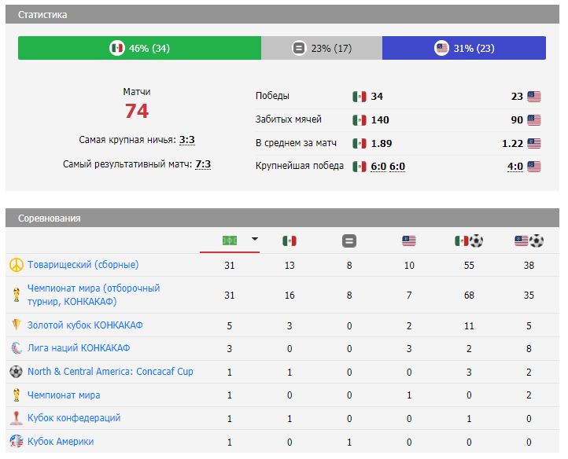Open Товарищеский (сборные) competition link

tap(83, 265)
